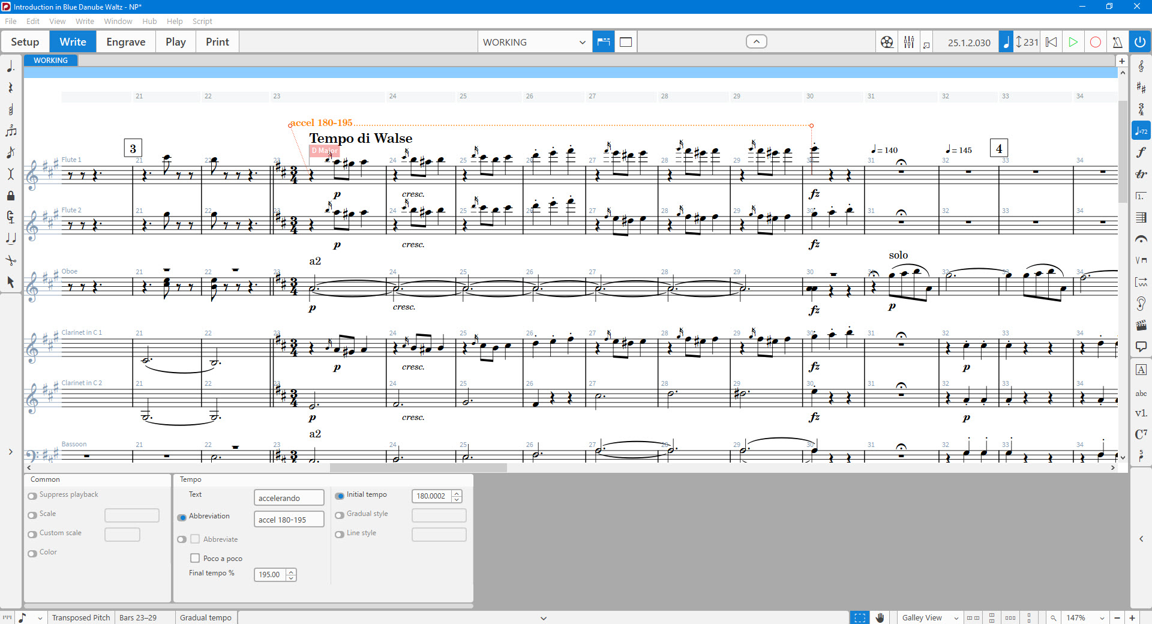This screenshot has height=624, width=1152.
Task: Rewind playhead to the beginning
Action: click(1051, 42)
